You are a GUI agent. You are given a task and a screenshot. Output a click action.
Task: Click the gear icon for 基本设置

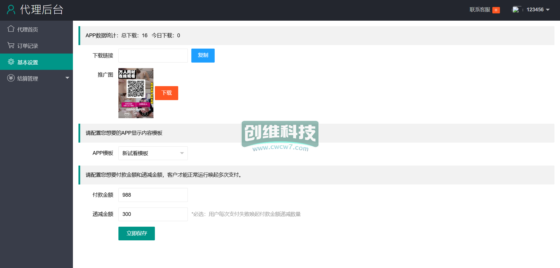(11, 62)
